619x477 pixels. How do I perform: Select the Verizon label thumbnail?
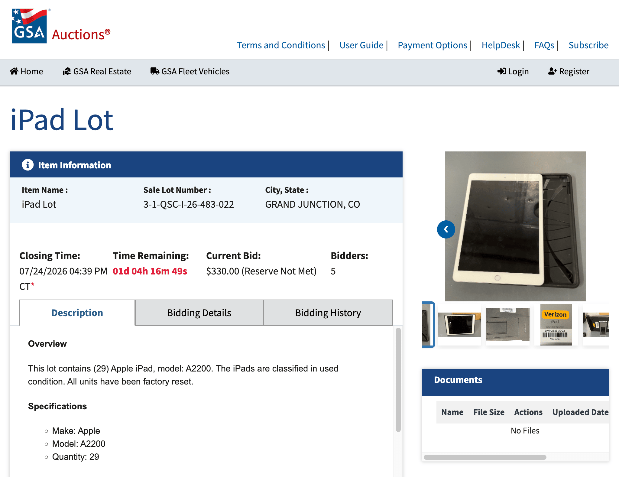pyautogui.click(x=556, y=325)
